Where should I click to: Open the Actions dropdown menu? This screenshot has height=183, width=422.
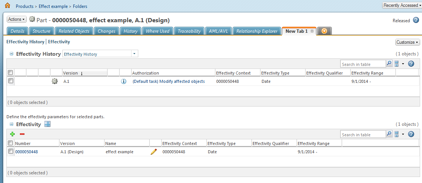pos(17,19)
